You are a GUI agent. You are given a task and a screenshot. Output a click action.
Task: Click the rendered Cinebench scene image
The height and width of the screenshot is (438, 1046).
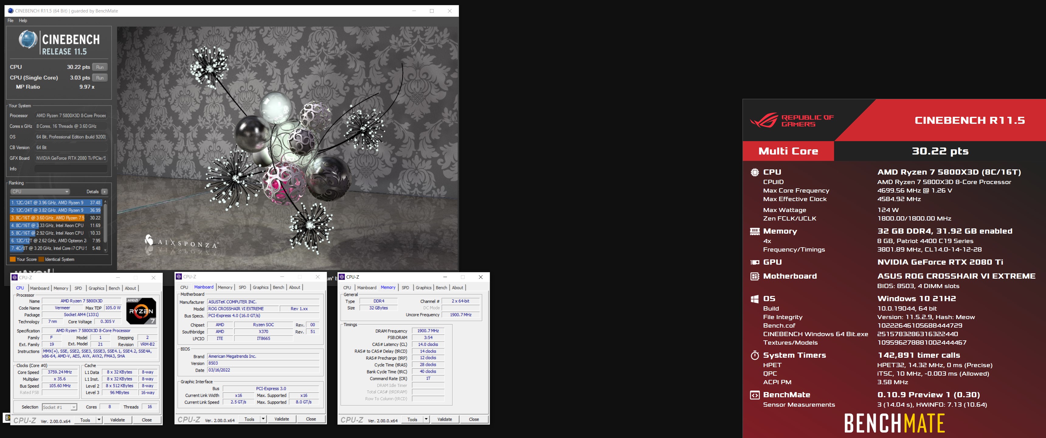(x=287, y=148)
